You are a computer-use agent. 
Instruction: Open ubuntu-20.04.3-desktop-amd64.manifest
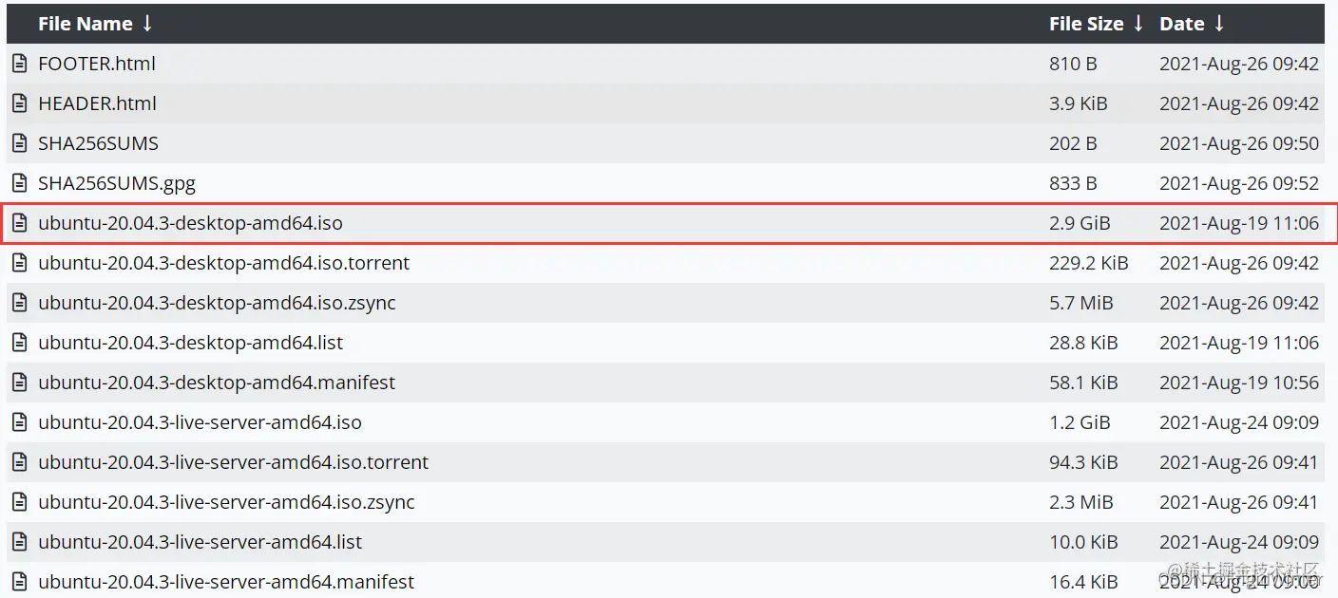[217, 383]
